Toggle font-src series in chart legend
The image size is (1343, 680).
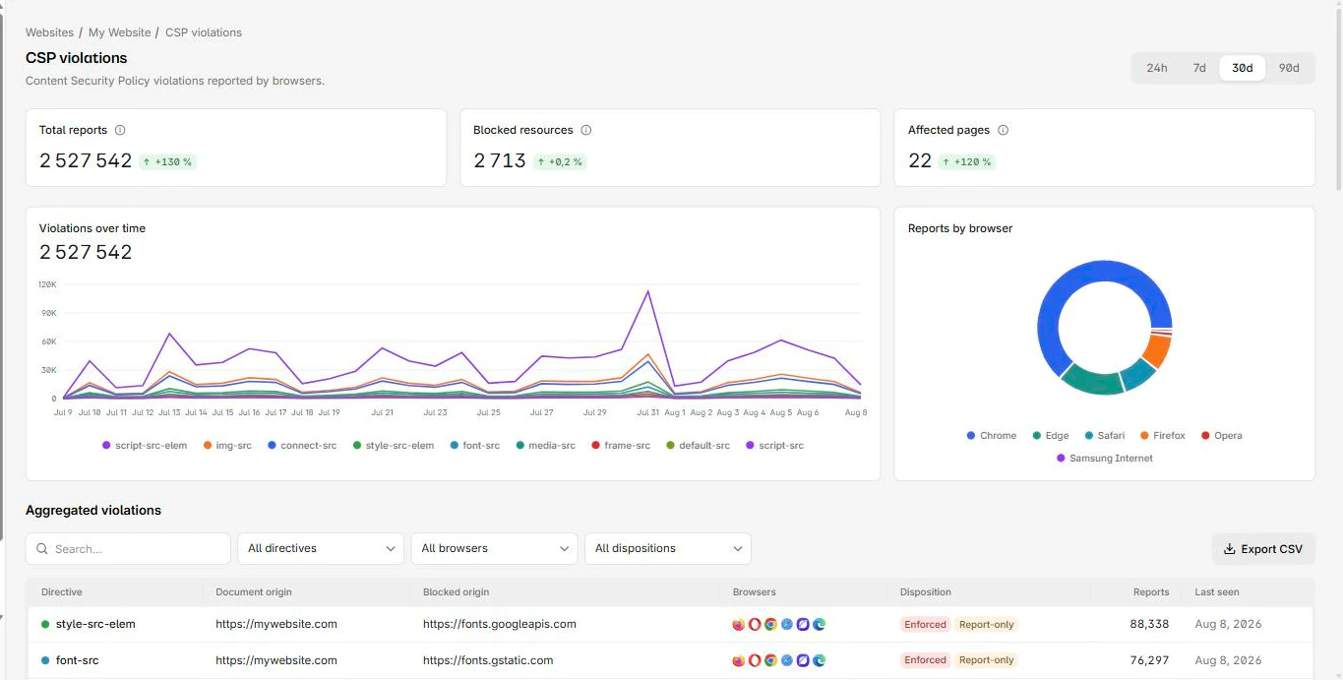tap(474, 446)
